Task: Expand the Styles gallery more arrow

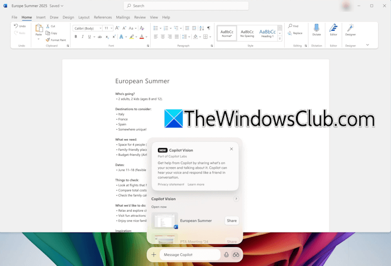Action: [280, 39]
